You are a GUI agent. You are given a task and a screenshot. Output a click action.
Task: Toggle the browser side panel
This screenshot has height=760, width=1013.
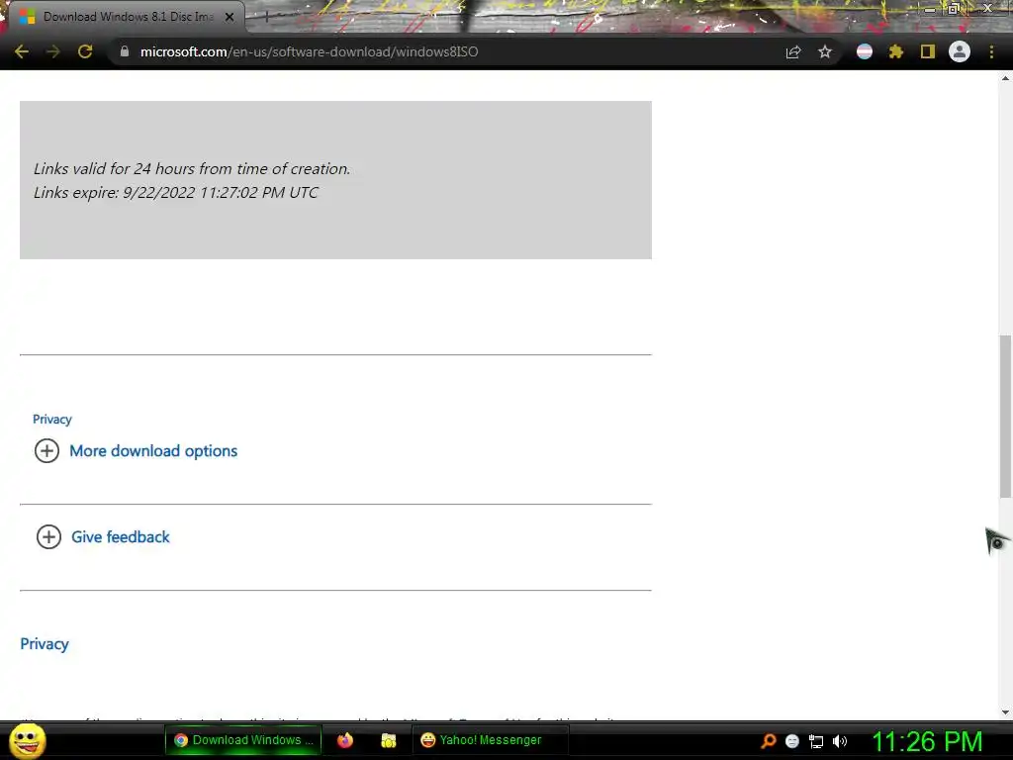[x=928, y=51]
